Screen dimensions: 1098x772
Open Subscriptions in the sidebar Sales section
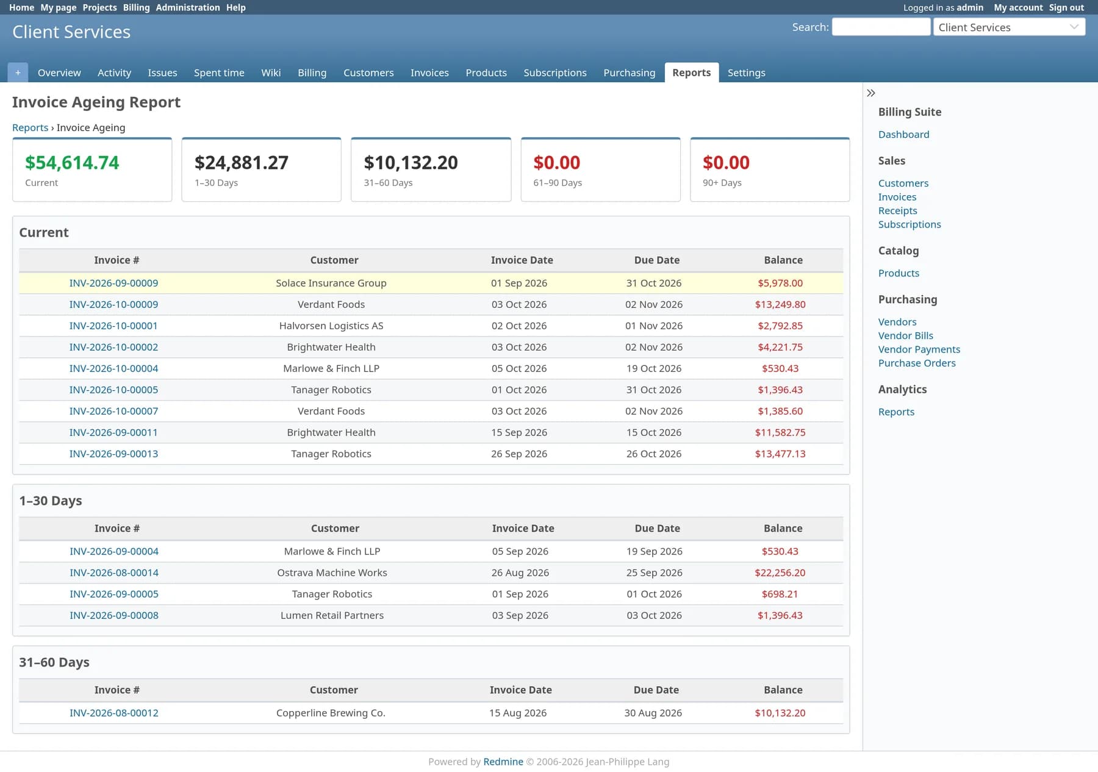tap(910, 224)
